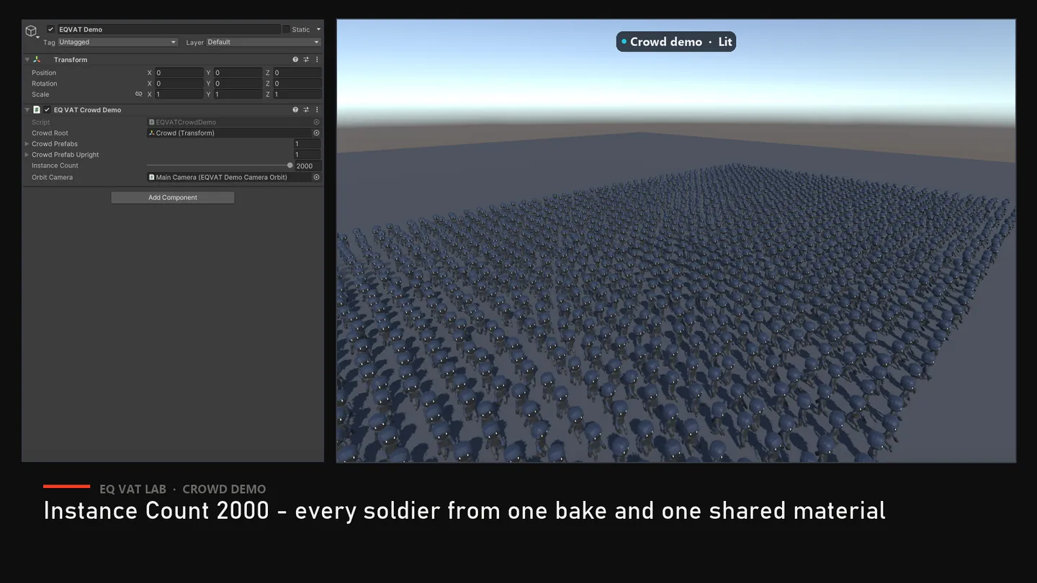Click the Position Y field
The image size is (1037, 583).
(x=238, y=73)
